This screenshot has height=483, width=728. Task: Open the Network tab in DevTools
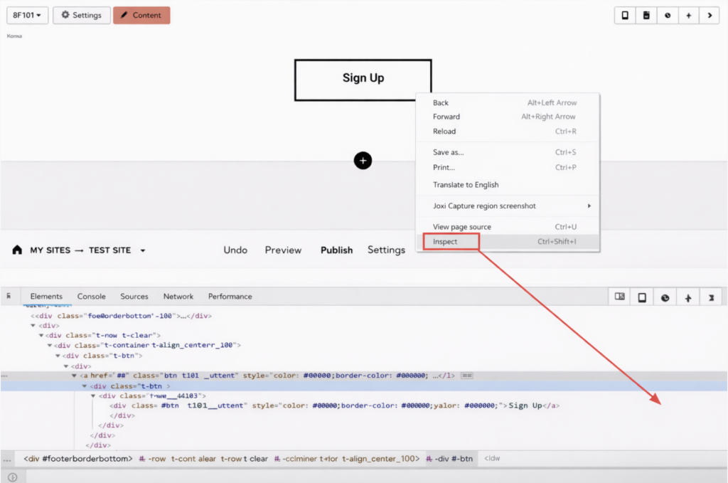tap(178, 297)
